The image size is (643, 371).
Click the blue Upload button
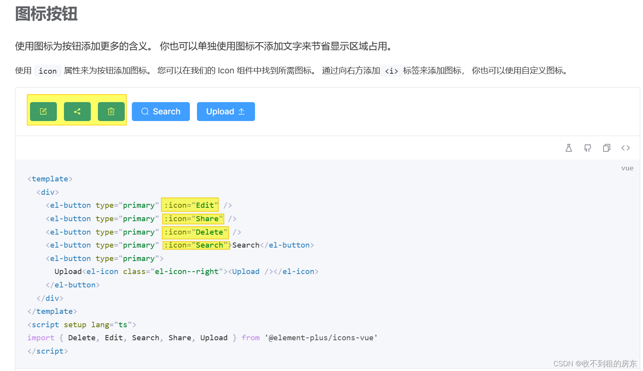226,112
